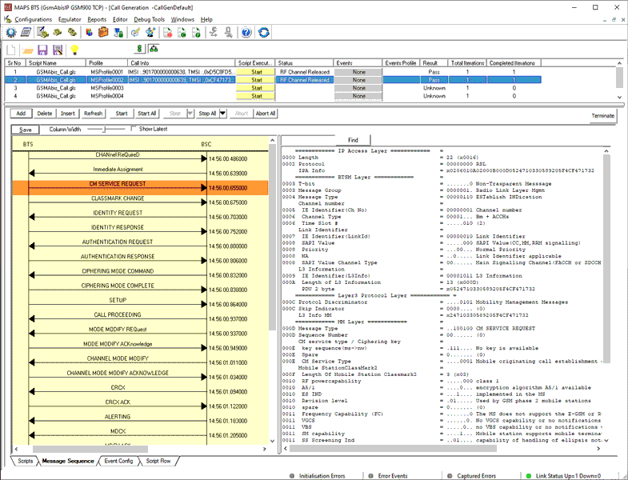Click the Refresh button
This screenshot has width=628, height=480.
tap(93, 114)
